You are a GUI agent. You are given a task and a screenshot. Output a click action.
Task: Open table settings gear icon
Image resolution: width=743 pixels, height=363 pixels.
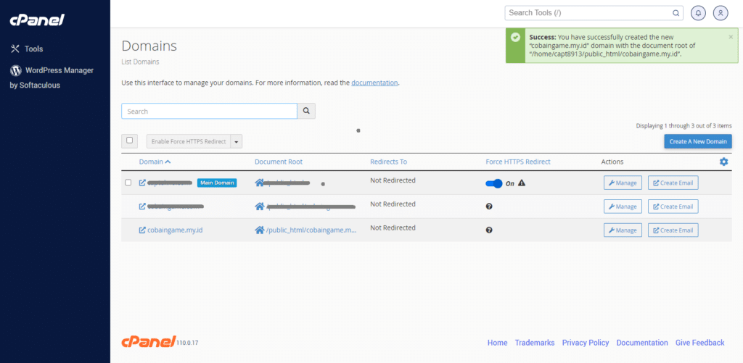(723, 162)
